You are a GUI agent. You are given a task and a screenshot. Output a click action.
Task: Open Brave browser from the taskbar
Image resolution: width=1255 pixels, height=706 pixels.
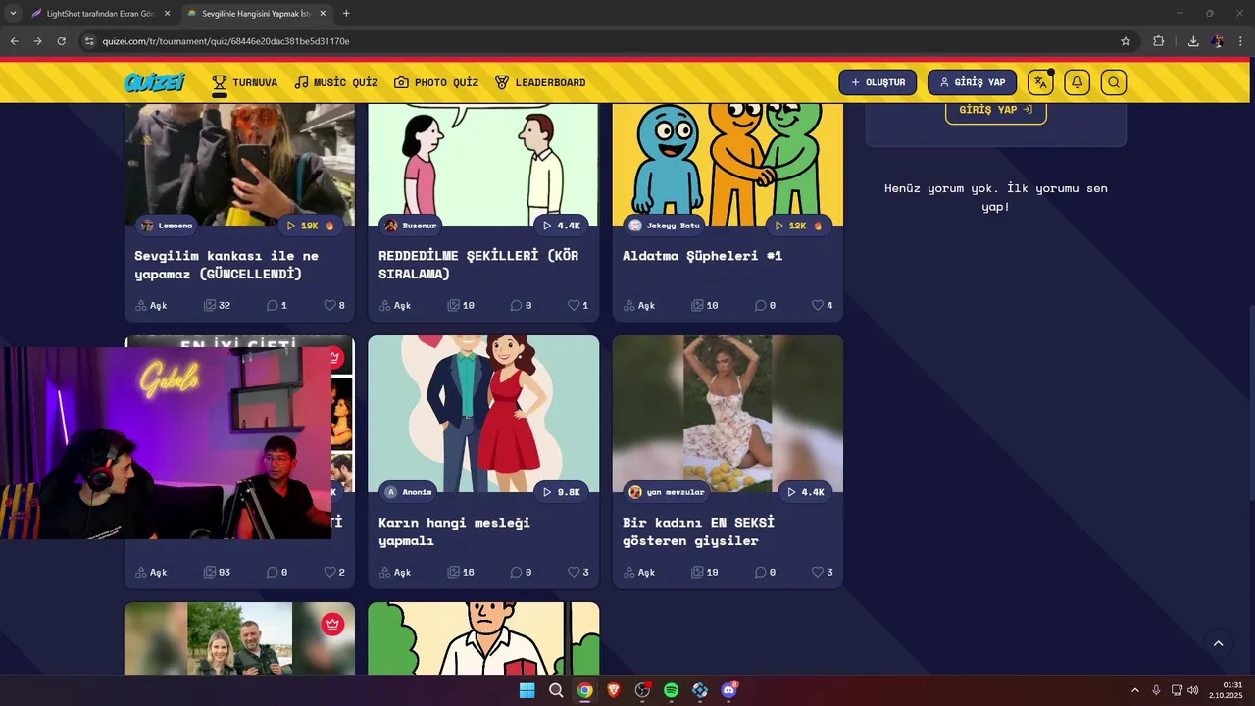614,690
